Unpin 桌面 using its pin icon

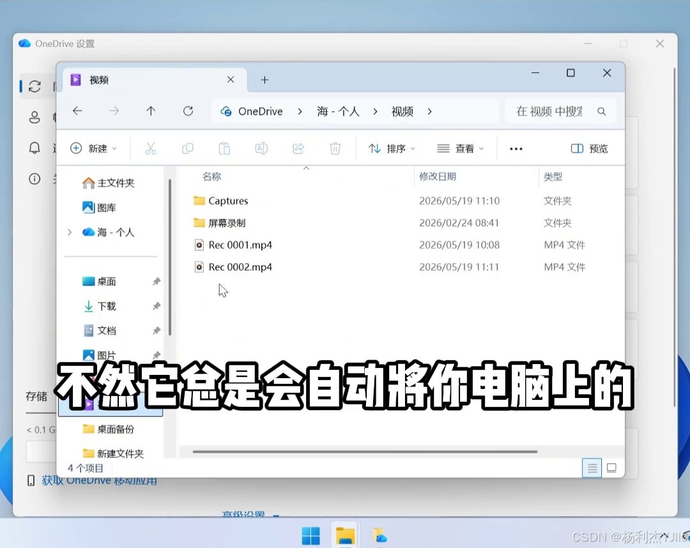tap(157, 282)
